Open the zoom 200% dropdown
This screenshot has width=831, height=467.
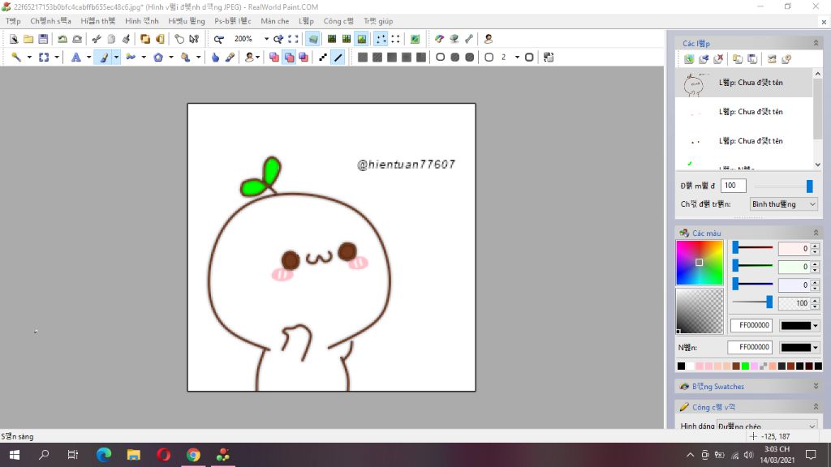tap(266, 39)
